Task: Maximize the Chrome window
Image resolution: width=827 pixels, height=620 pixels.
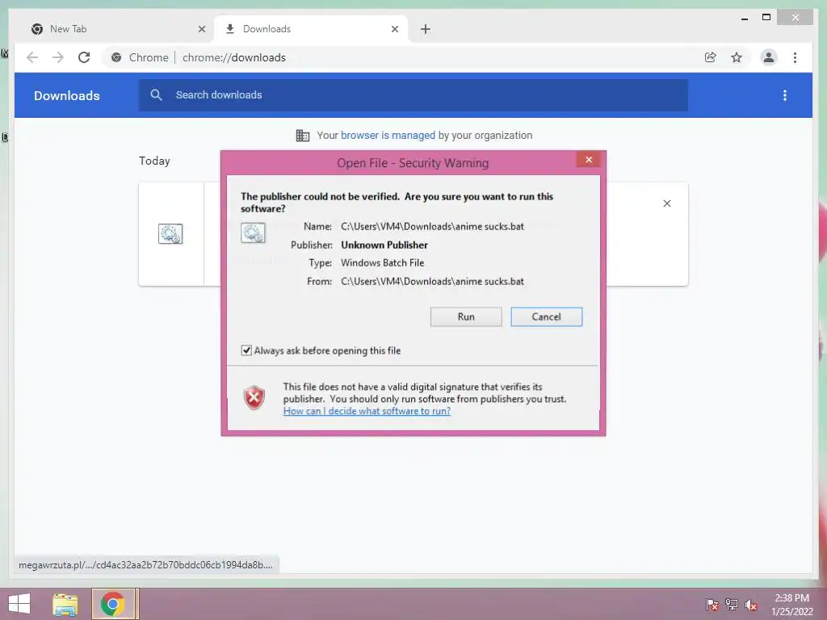Action: tap(766, 18)
